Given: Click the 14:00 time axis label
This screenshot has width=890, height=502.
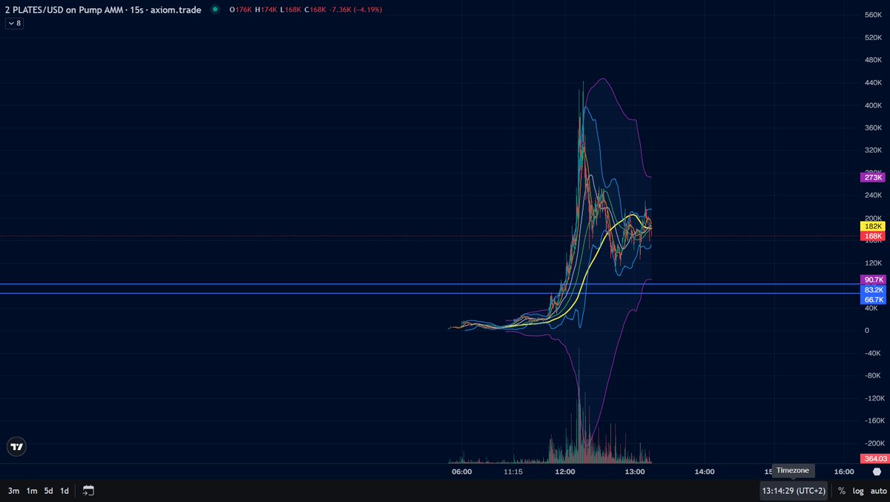Looking at the screenshot, I should click(704, 471).
